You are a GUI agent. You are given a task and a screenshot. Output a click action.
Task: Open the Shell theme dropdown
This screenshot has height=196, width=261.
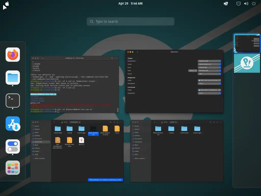(x=210, y=70)
